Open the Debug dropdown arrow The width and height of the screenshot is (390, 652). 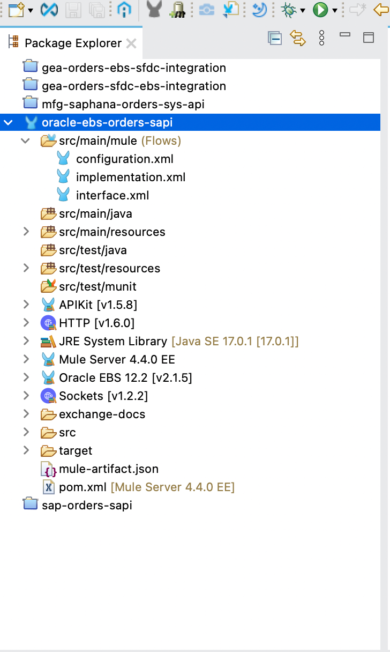click(x=303, y=10)
